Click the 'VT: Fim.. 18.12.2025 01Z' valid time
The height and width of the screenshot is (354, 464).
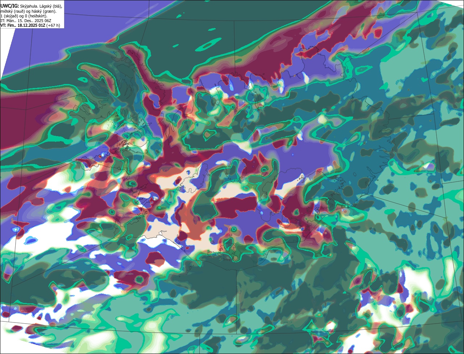[22, 25]
